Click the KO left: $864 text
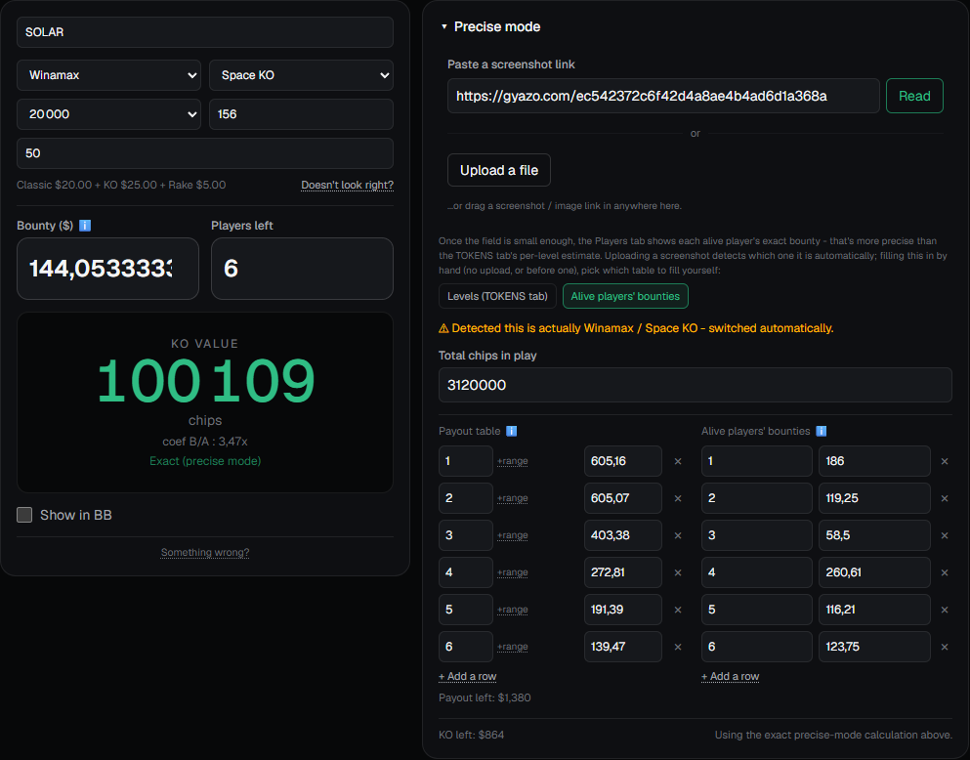Screen dimensions: 970x760 tap(472, 736)
